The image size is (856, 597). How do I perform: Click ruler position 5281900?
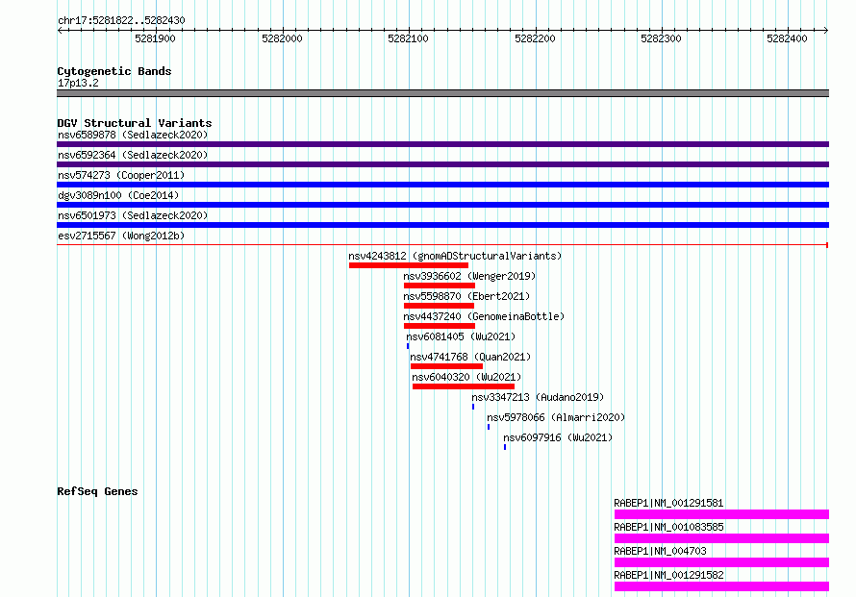155,38
